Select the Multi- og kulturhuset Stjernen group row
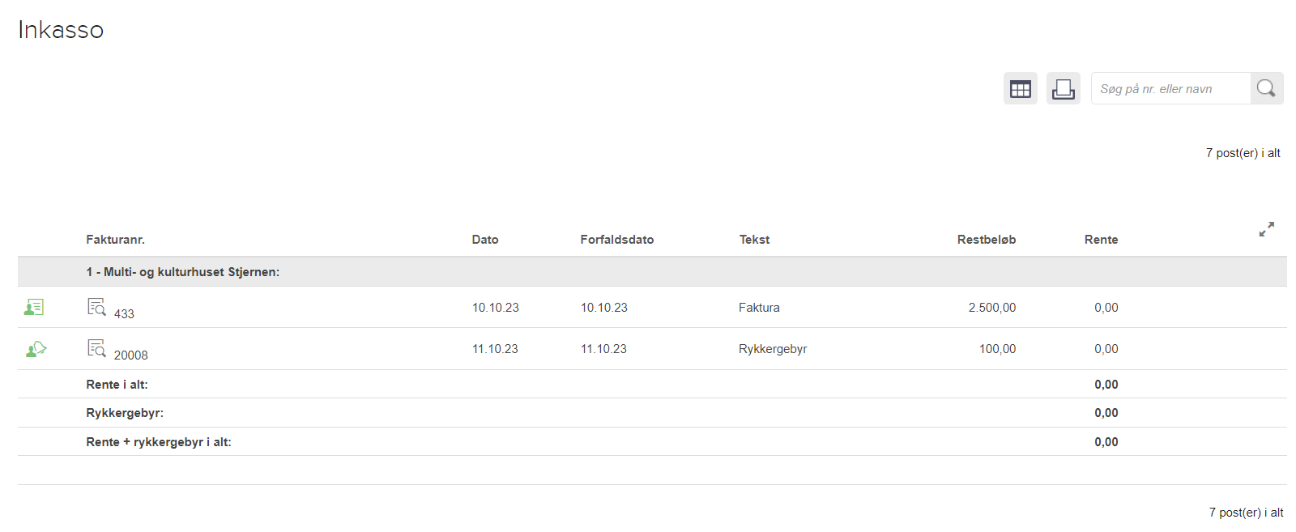 coord(183,272)
